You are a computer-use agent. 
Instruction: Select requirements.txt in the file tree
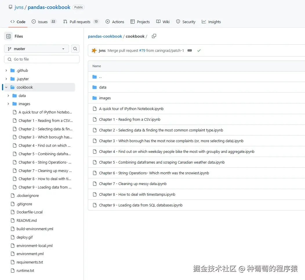tap(30, 262)
